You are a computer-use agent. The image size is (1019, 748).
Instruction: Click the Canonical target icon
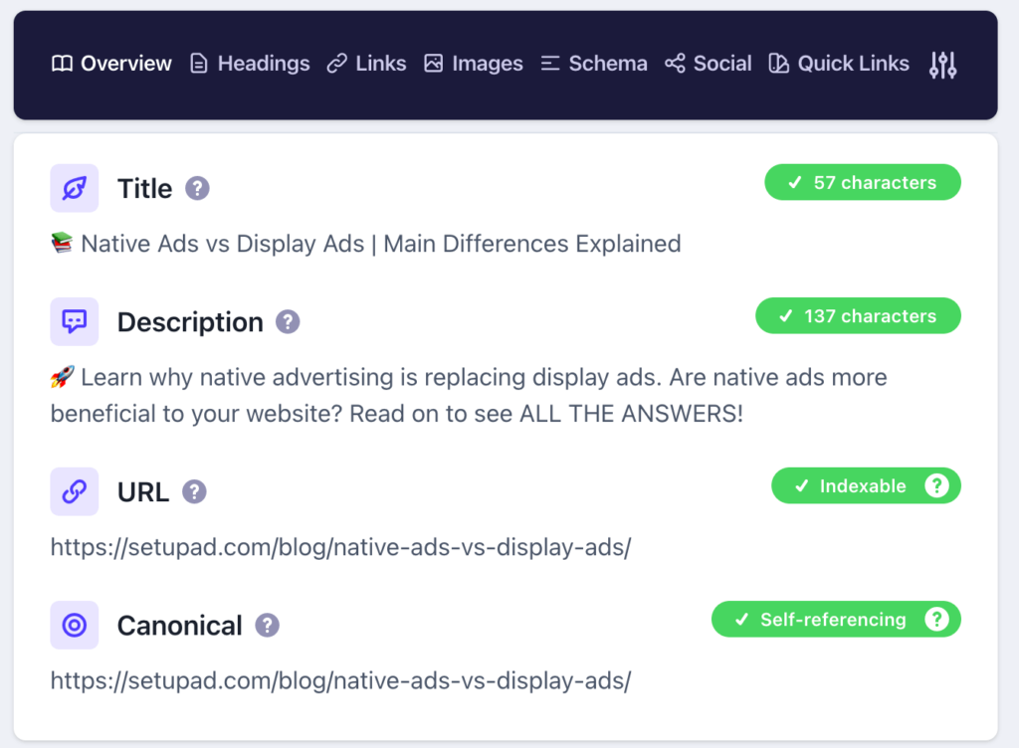(75, 625)
